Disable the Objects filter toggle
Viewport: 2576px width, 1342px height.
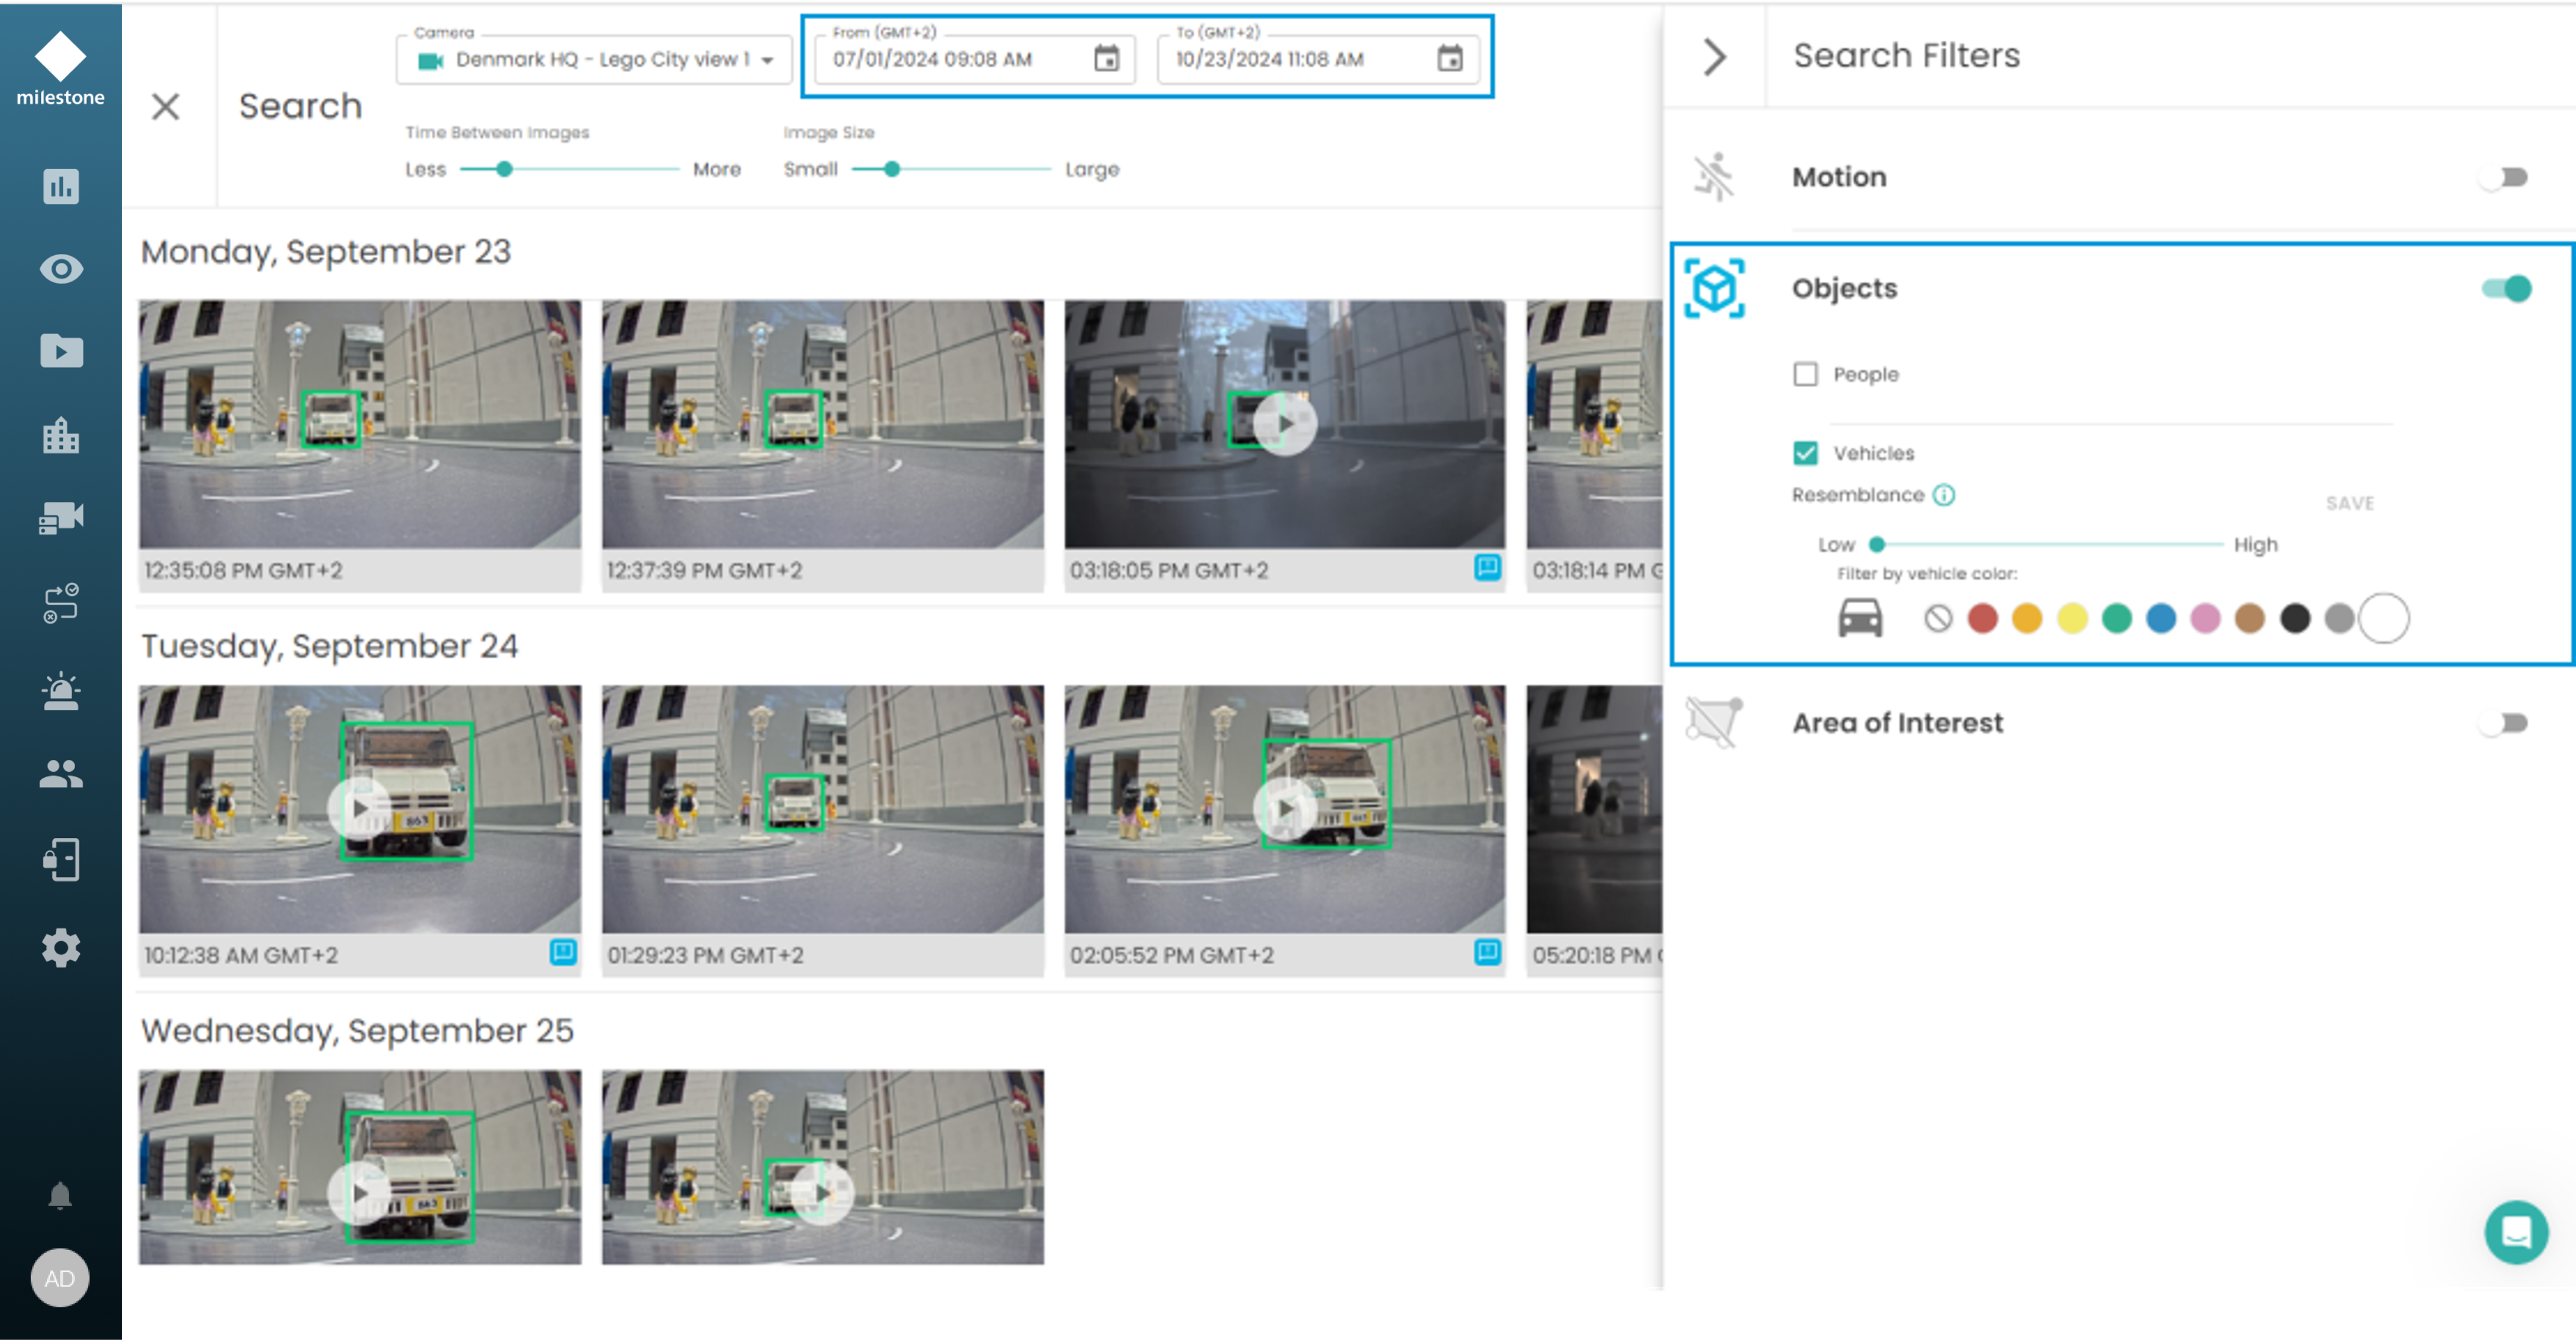(x=2505, y=289)
